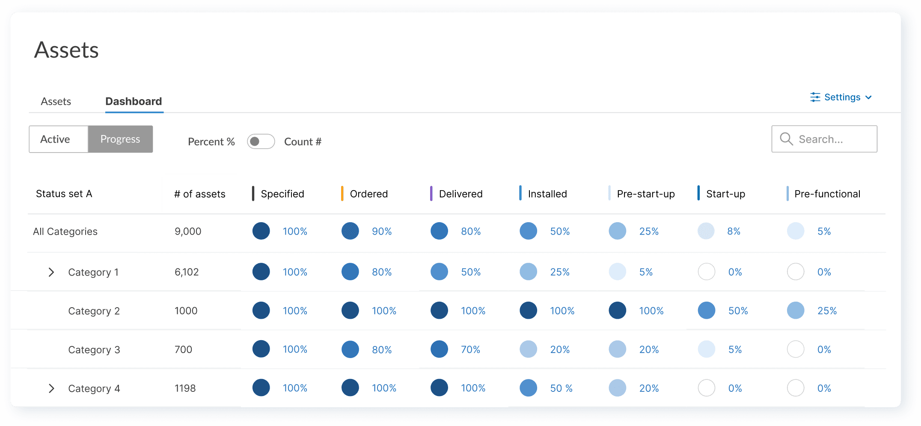Click the 1198 assets count
Screen dimensions: 921x426
pos(185,388)
